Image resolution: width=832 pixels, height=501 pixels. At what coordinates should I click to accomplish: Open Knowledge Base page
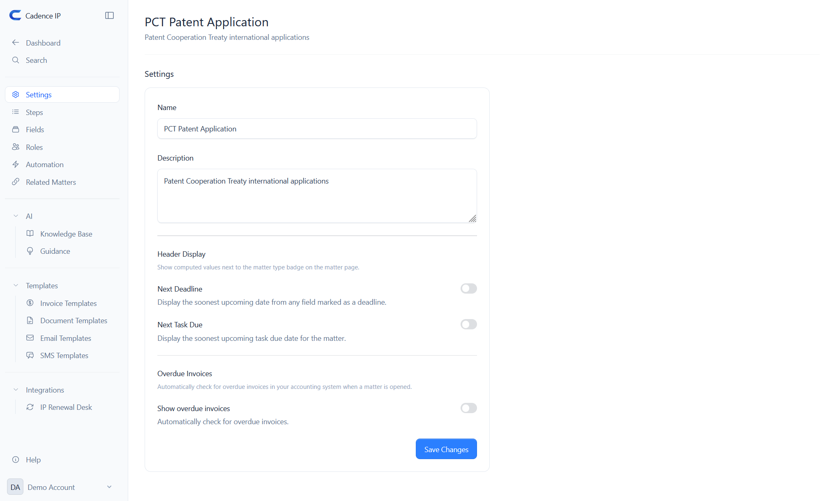[x=66, y=234]
